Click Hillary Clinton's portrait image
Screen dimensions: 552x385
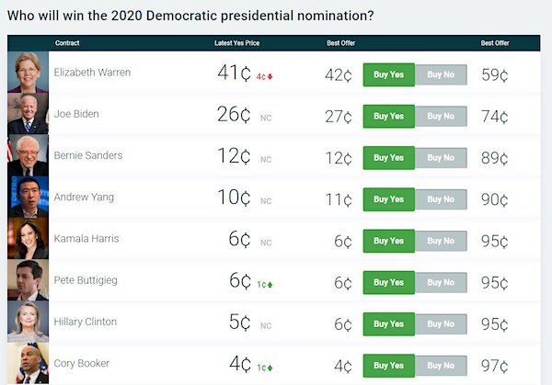(x=28, y=322)
